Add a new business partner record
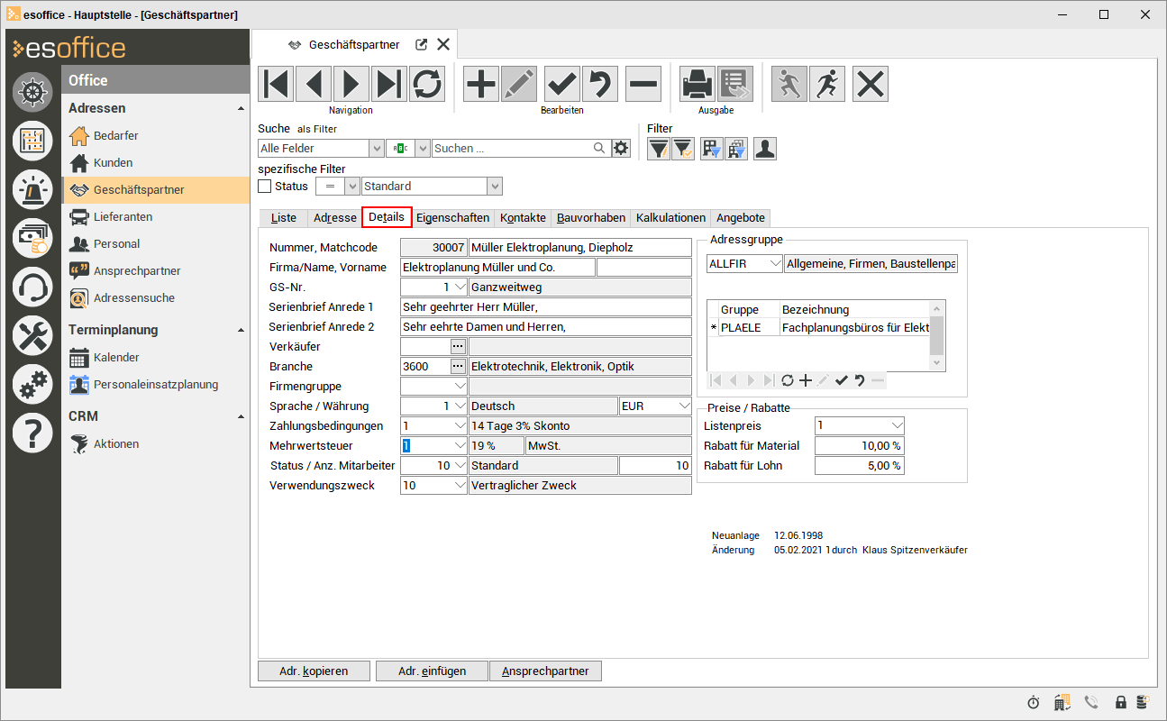 pos(481,84)
